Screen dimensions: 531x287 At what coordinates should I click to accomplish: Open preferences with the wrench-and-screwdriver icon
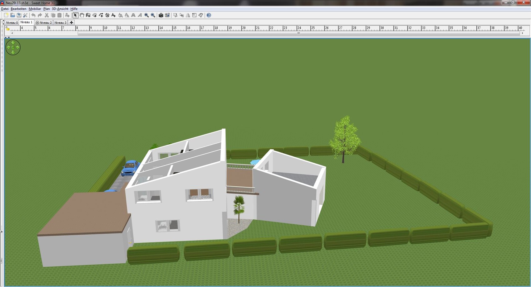[25, 15]
